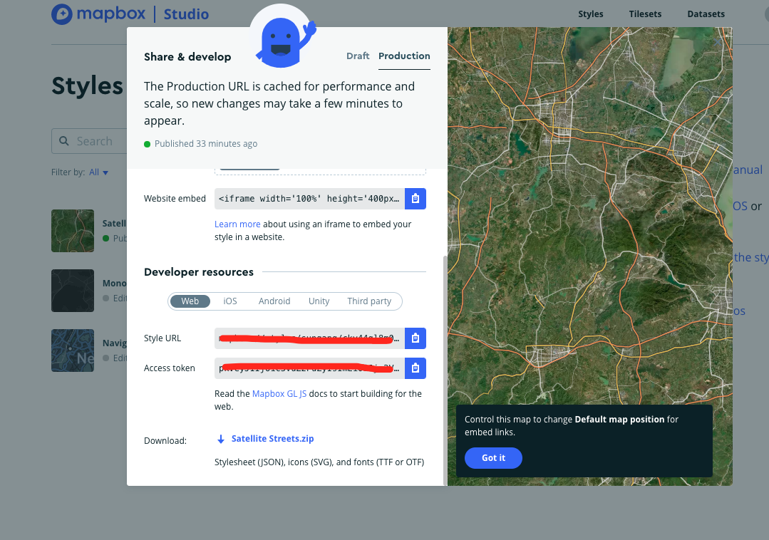The width and height of the screenshot is (769, 540).
Task: Click the Learn more link
Action: pos(237,224)
